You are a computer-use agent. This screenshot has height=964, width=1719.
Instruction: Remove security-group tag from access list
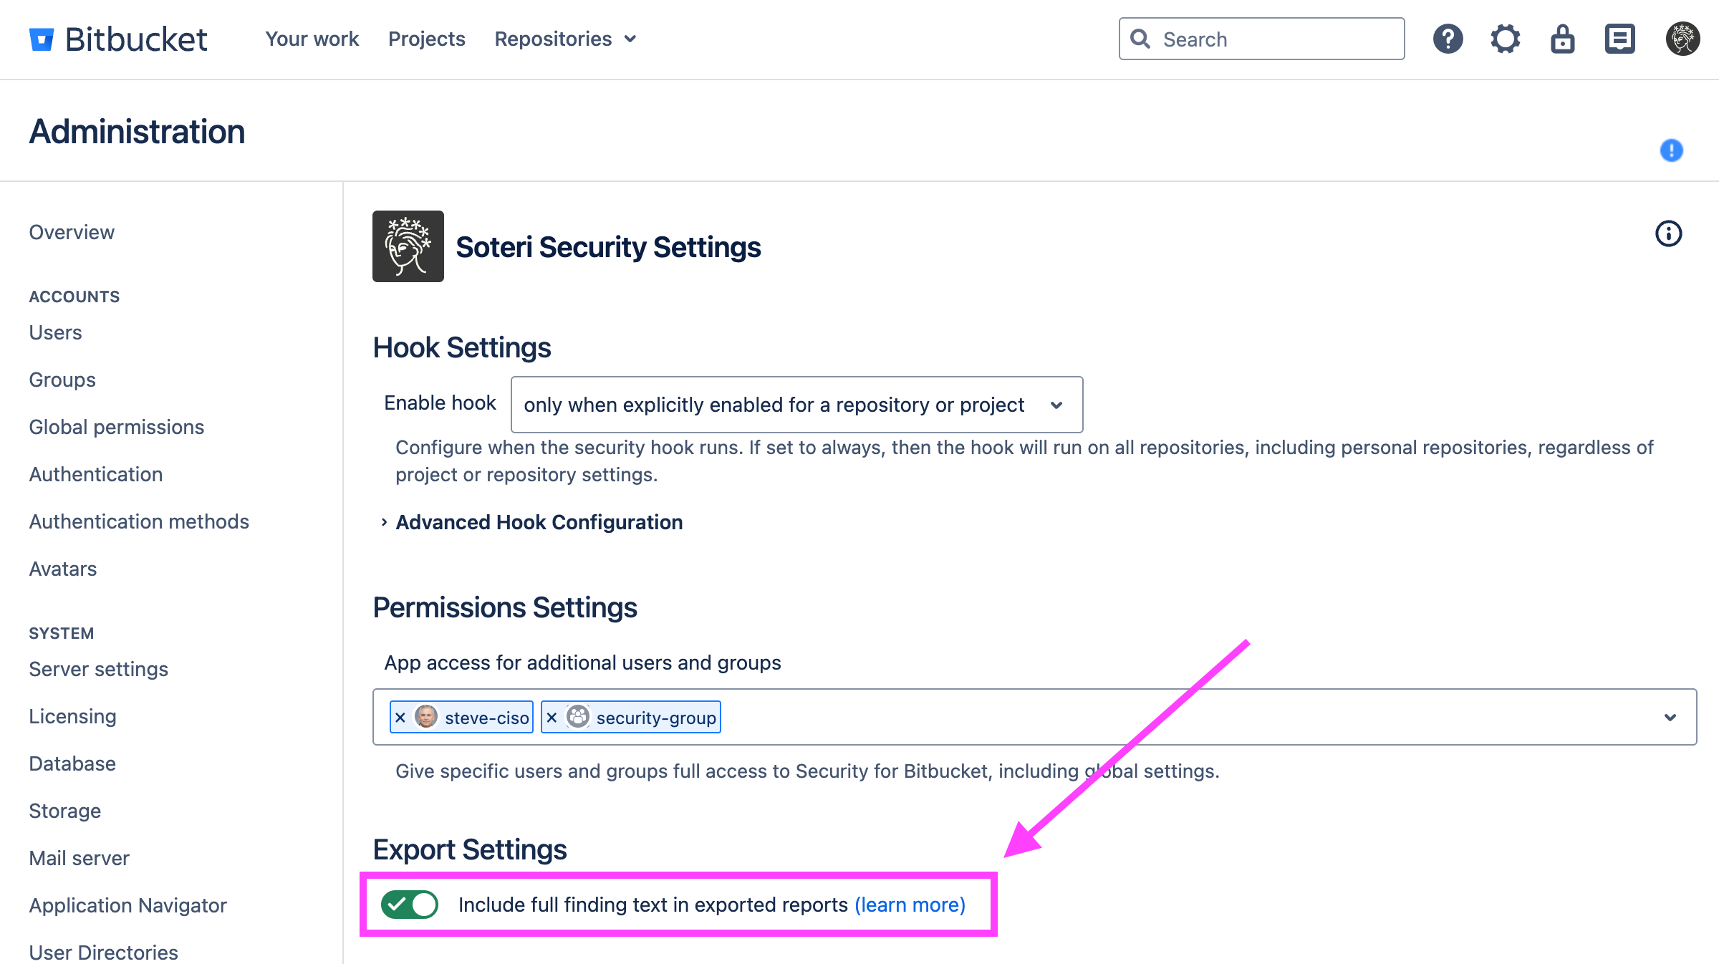pos(552,718)
